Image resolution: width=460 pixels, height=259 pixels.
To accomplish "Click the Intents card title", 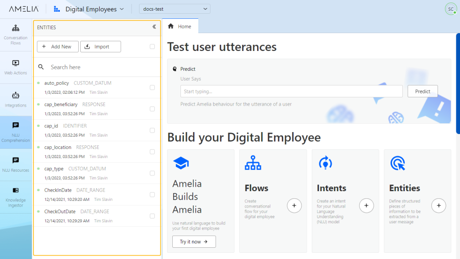I will (332, 188).
